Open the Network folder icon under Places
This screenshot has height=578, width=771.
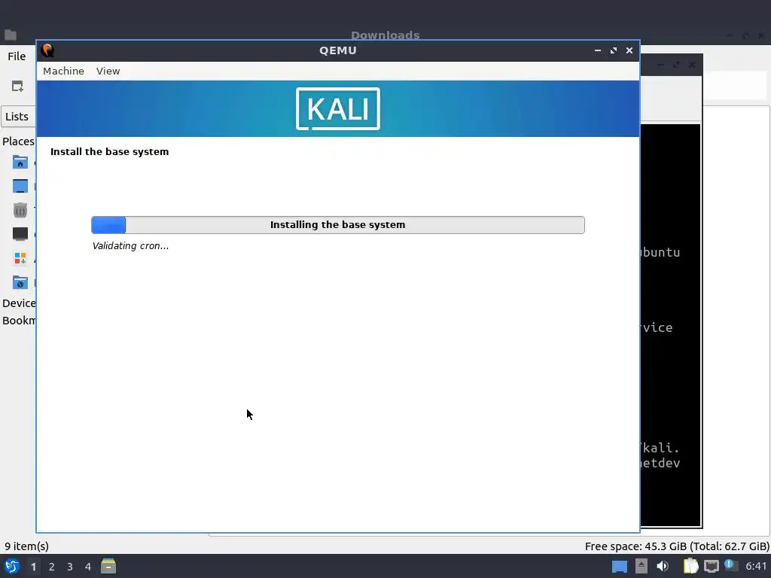pos(20,282)
